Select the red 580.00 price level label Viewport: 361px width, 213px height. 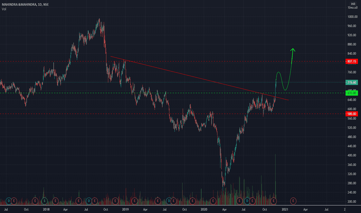352,114
